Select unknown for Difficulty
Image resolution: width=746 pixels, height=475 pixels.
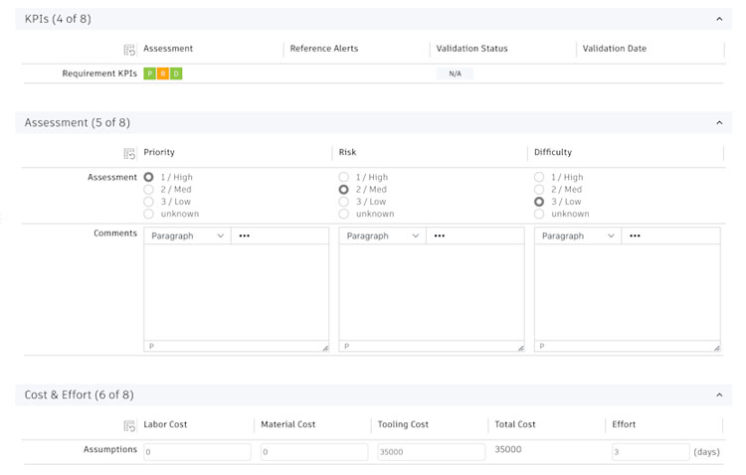pyautogui.click(x=539, y=214)
